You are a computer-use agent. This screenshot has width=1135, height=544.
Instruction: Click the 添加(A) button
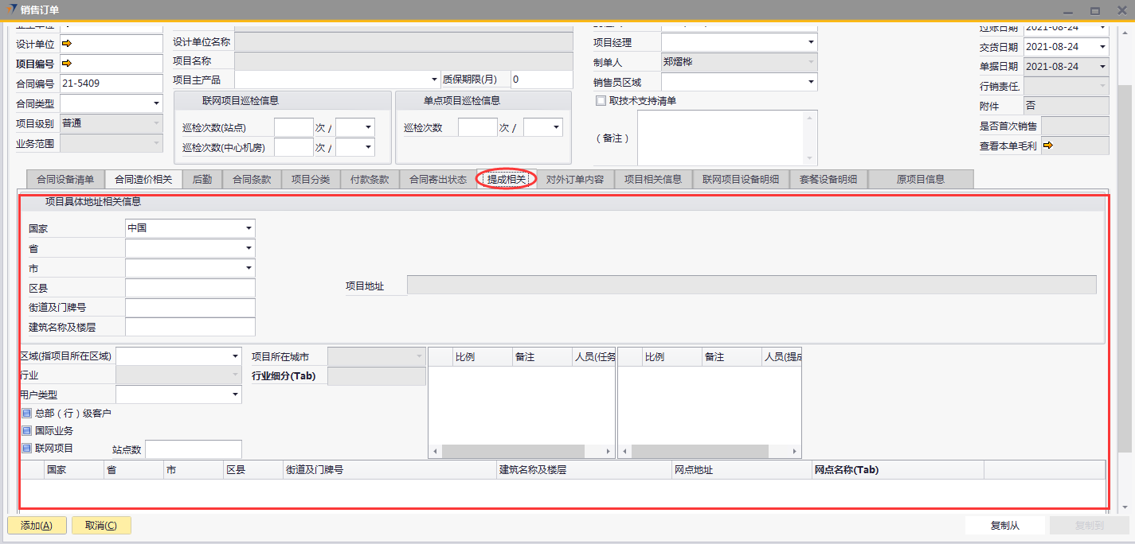[37, 526]
